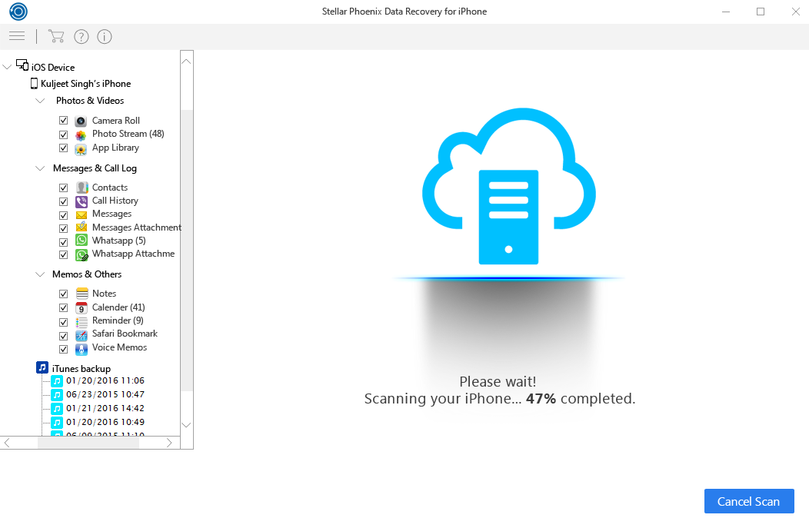Open the info about icon

click(105, 37)
